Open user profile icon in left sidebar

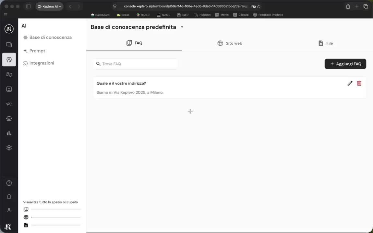[x=9, y=210]
